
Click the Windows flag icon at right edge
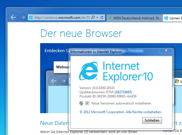point(177,81)
